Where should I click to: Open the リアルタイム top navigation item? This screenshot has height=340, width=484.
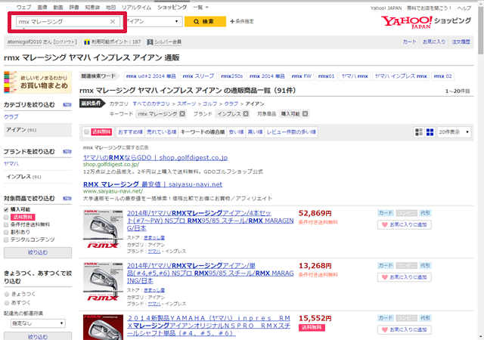click(136, 7)
